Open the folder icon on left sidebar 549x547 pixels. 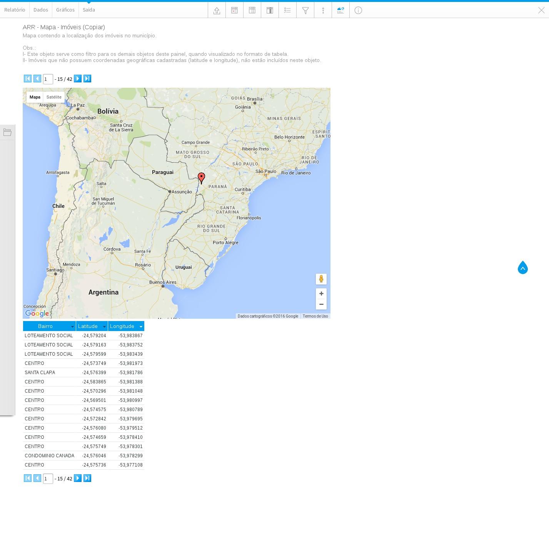tap(7, 132)
